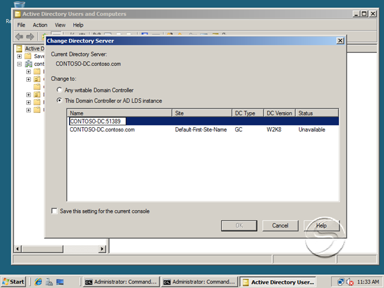Image resolution: width=384 pixels, height=288 pixels.
Task: Sort the list by Name column header
Action: [x=119, y=113]
